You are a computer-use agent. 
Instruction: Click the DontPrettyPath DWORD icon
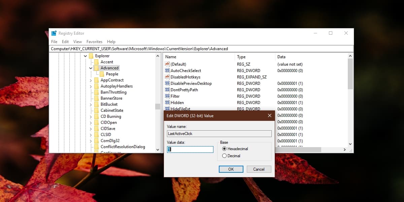(167, 90)
